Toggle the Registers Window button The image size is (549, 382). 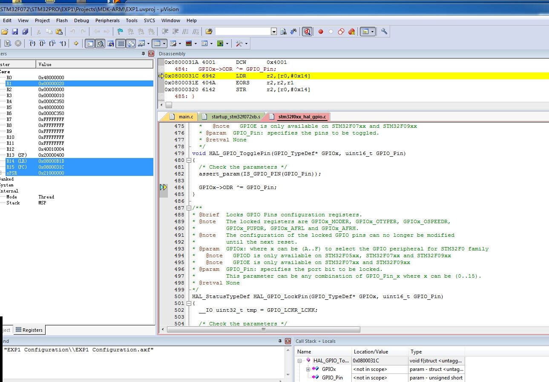121,43
